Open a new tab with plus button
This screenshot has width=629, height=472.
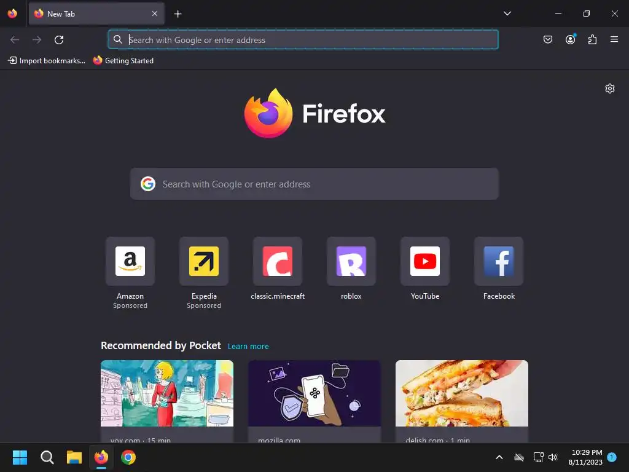178,14
